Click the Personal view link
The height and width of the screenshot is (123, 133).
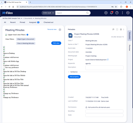click(52, 29)
